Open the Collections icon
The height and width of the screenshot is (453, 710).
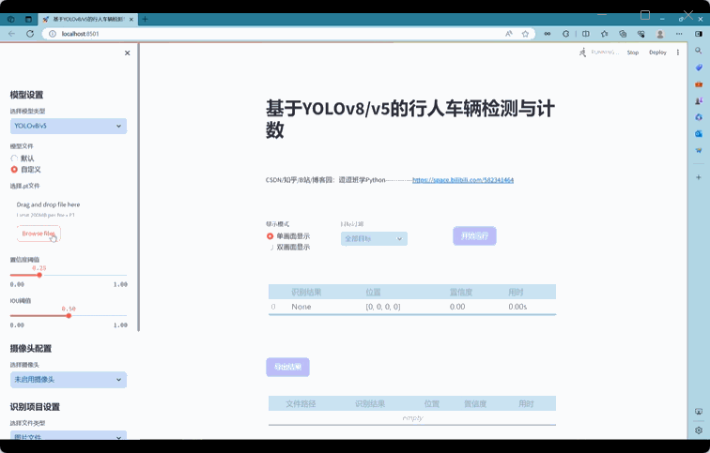(x=623, y=34)
